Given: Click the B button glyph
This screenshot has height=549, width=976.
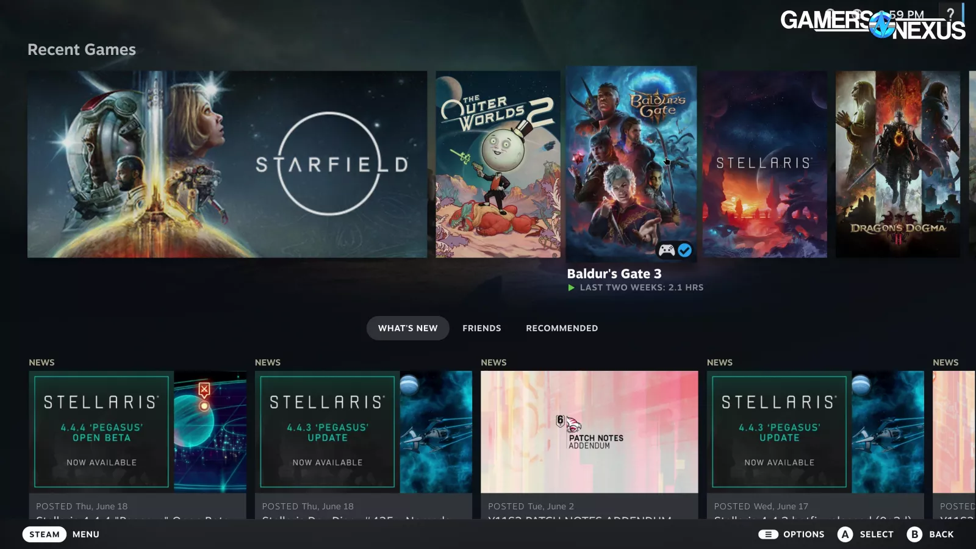Looking at the screenshot, I should [914, 534].
